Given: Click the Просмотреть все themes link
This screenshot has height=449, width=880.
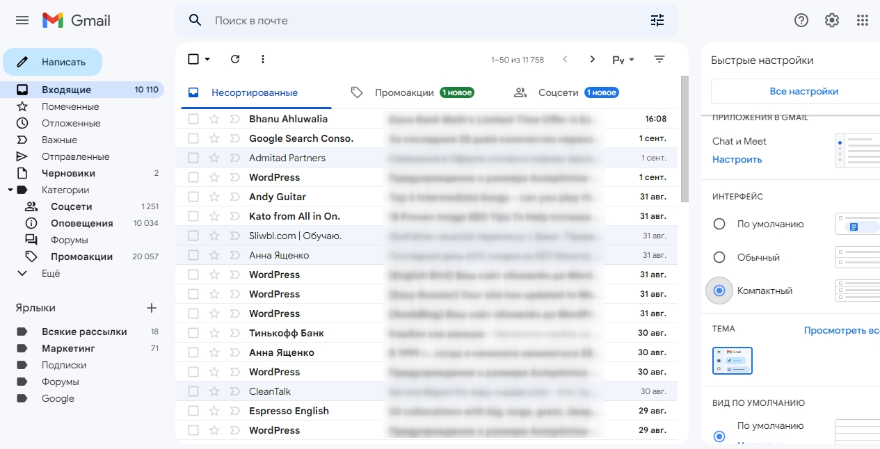Looking at the screenshot, I should pyautogui.click(x=842, y=330).
